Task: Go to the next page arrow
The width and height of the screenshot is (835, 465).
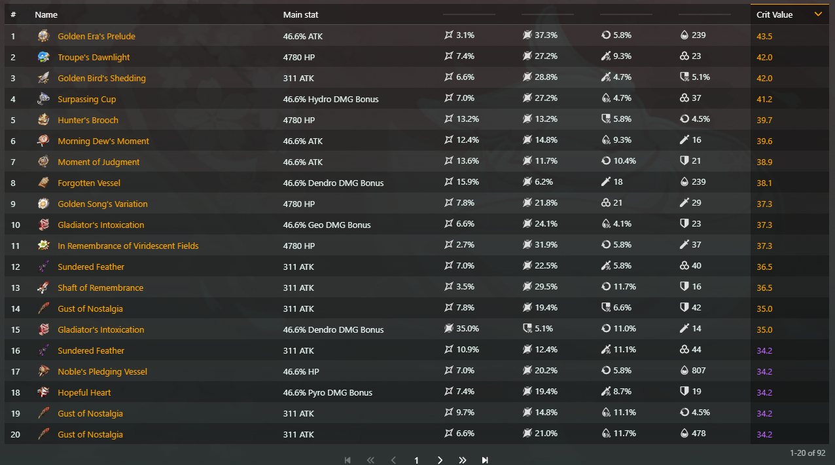Action: (440, 460)
